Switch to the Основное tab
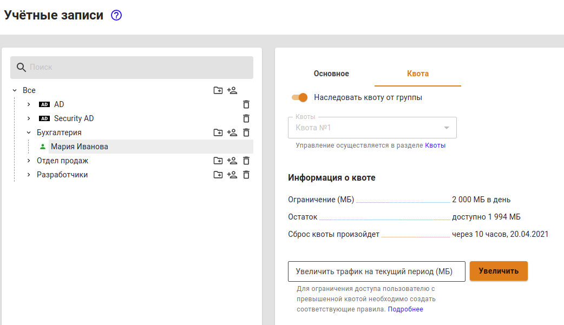The width and height of the screenshot is (564, 325). tap(331, 74)
